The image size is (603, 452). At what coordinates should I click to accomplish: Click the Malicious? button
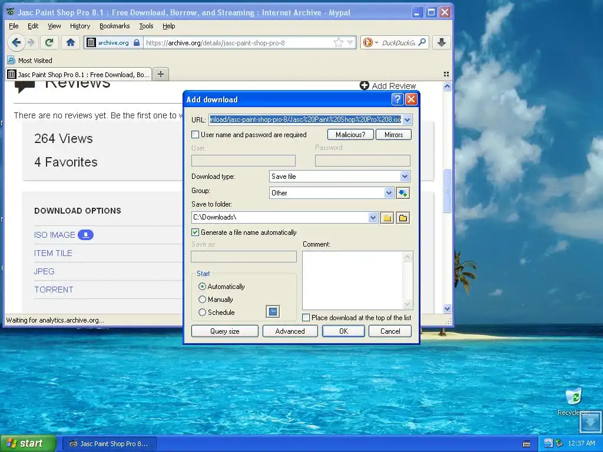click(x=350, y=135)
